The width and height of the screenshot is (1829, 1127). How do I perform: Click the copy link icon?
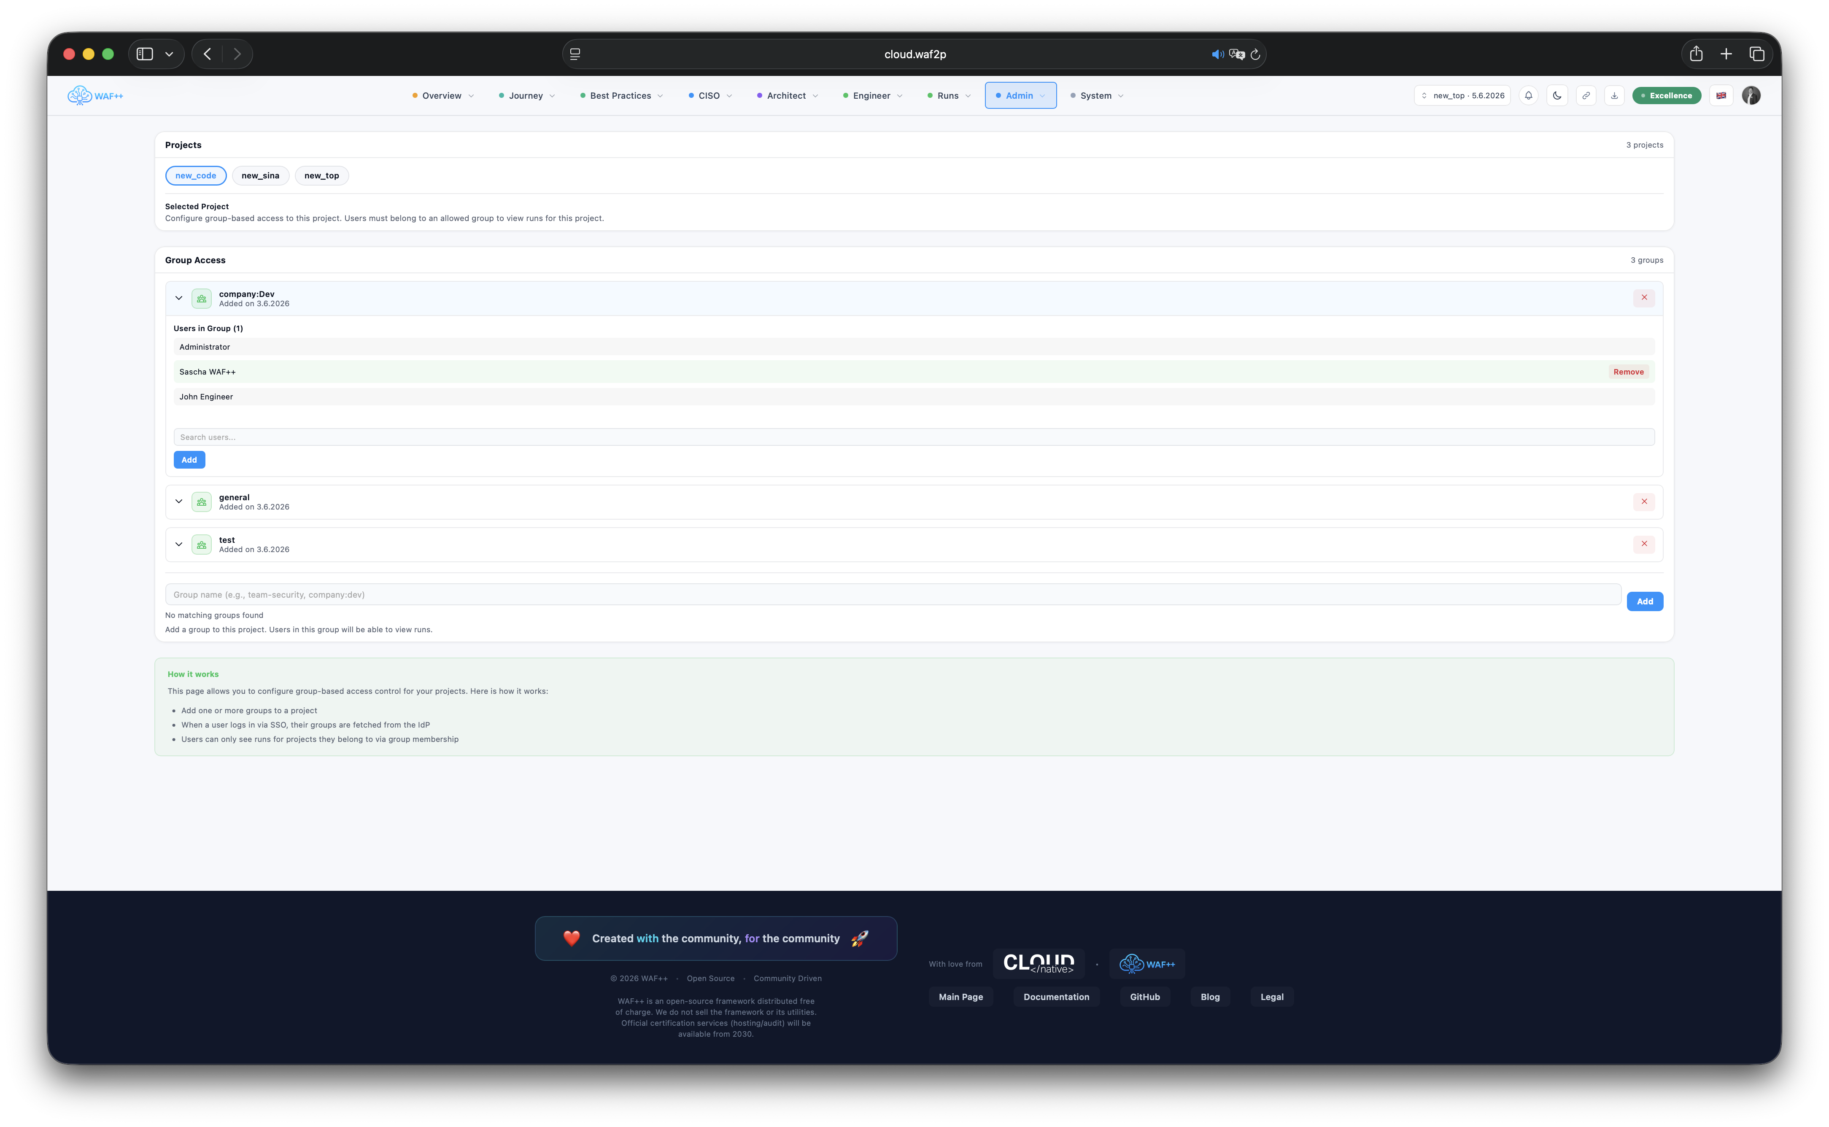click(1585, 95)
